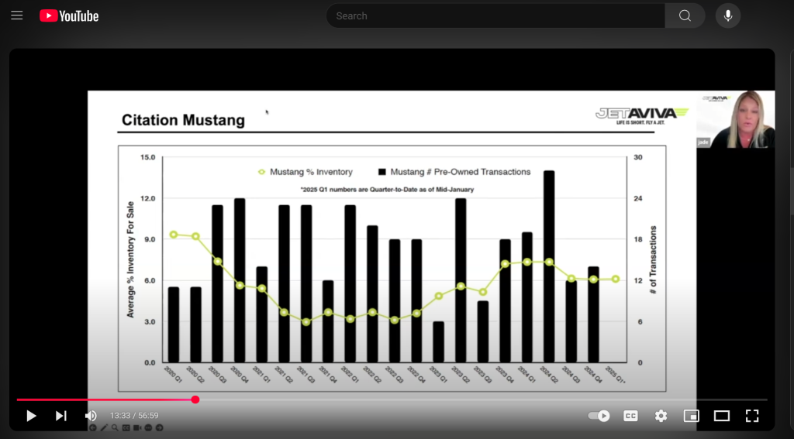Click the 2025 Q1 green inventory data point

tap(615, 279)
